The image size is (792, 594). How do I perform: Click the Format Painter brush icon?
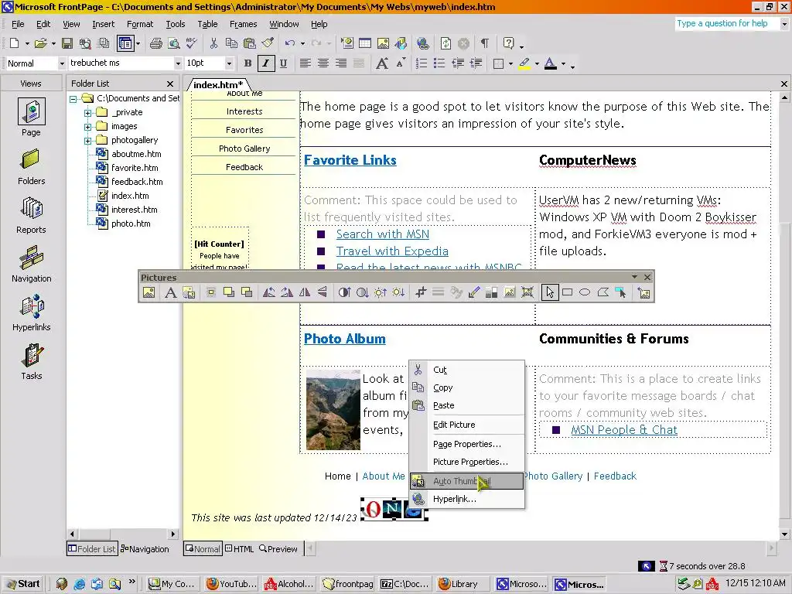pyautogui.click(x=268, y=43)
